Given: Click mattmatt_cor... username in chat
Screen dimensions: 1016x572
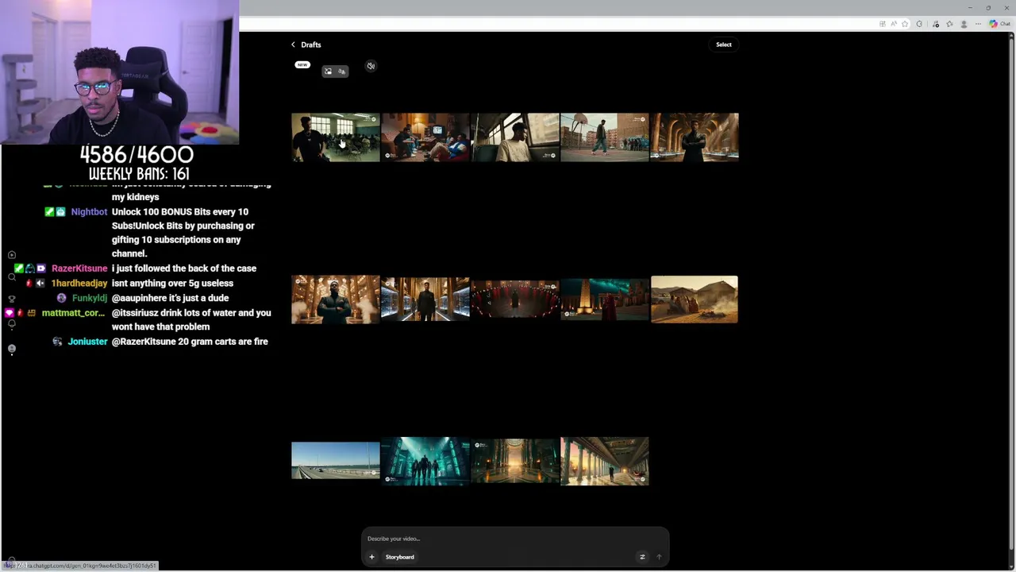Looking at the screenshot, I should 73,313.
